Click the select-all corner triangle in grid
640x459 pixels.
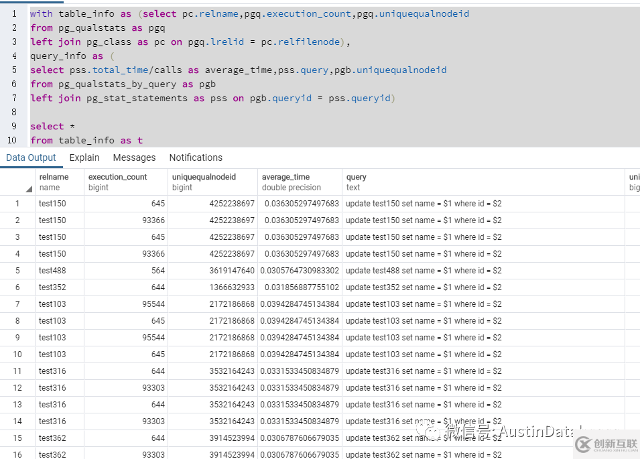click(29, 189)
